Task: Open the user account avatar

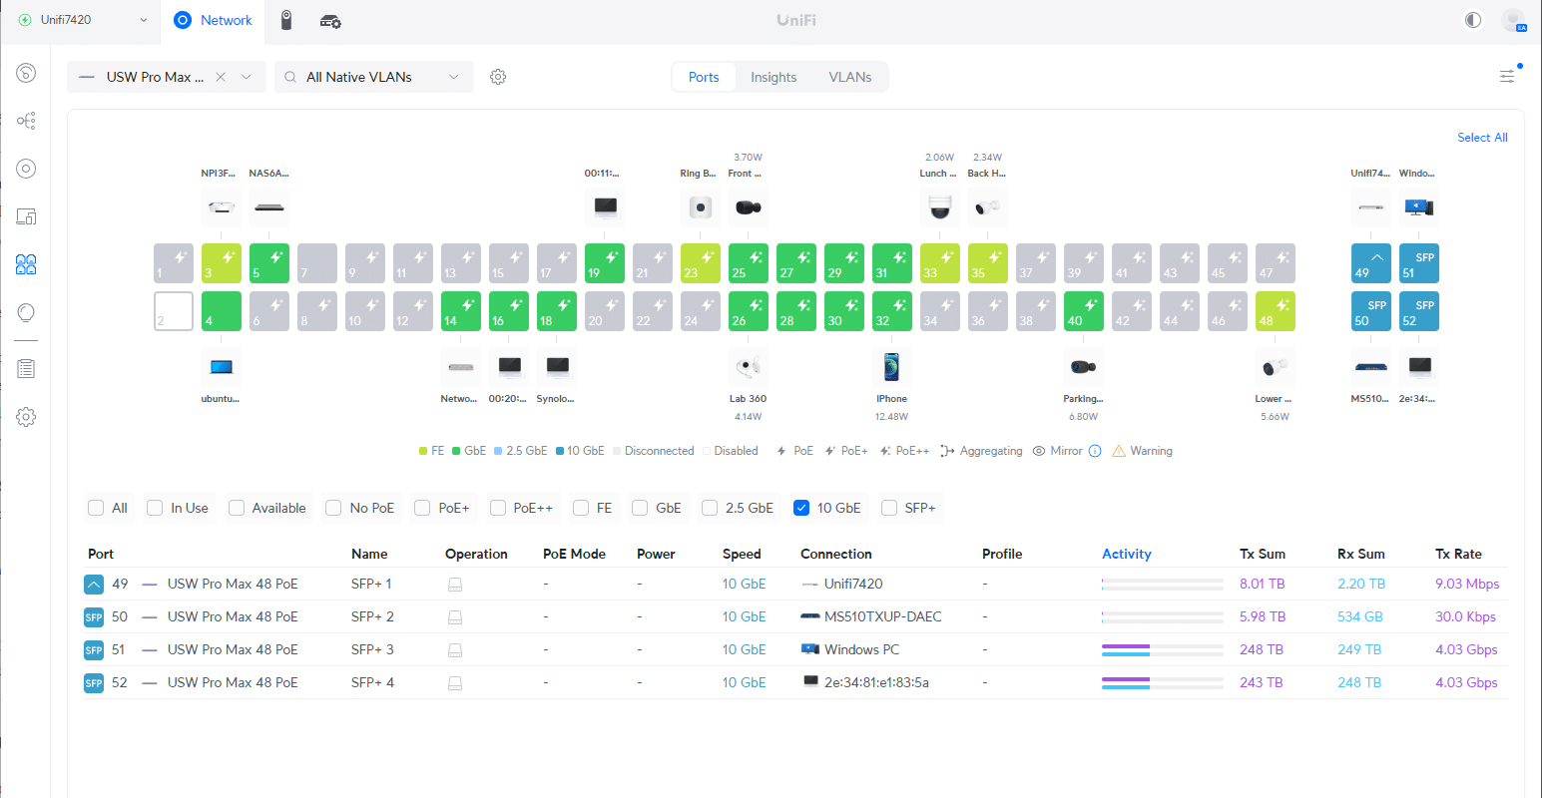Action: [x=1513, y=20]
